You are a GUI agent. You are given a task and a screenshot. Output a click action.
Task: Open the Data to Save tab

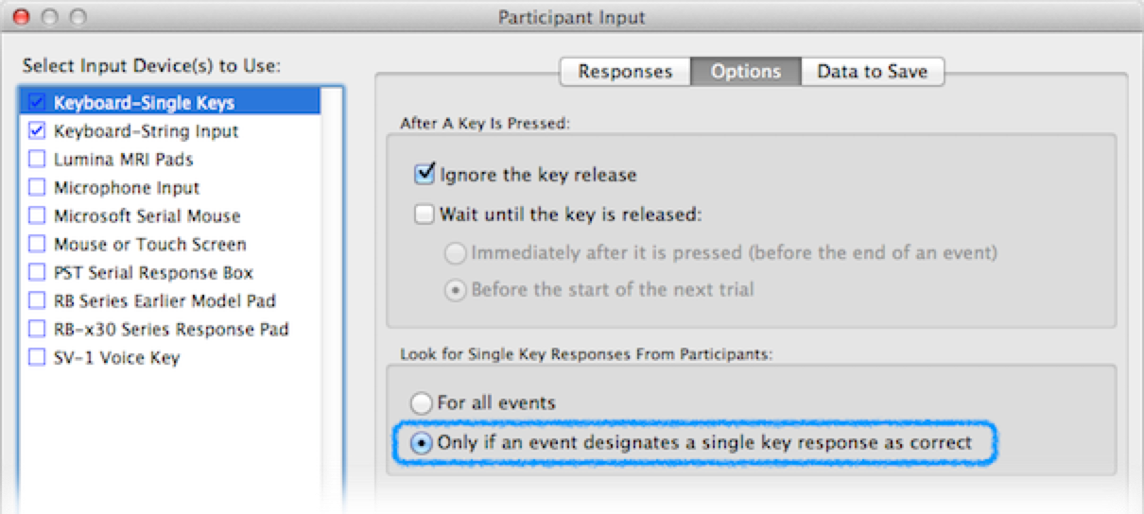(872, 72)
